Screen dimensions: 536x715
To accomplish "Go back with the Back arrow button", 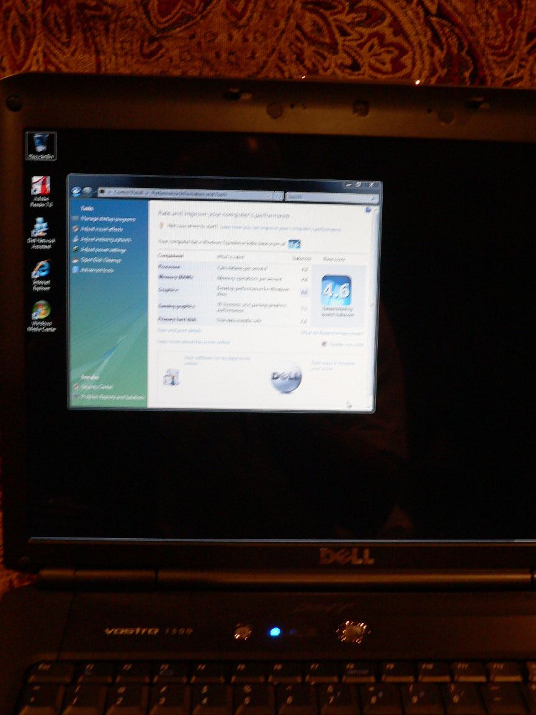I will coord(76,192).
